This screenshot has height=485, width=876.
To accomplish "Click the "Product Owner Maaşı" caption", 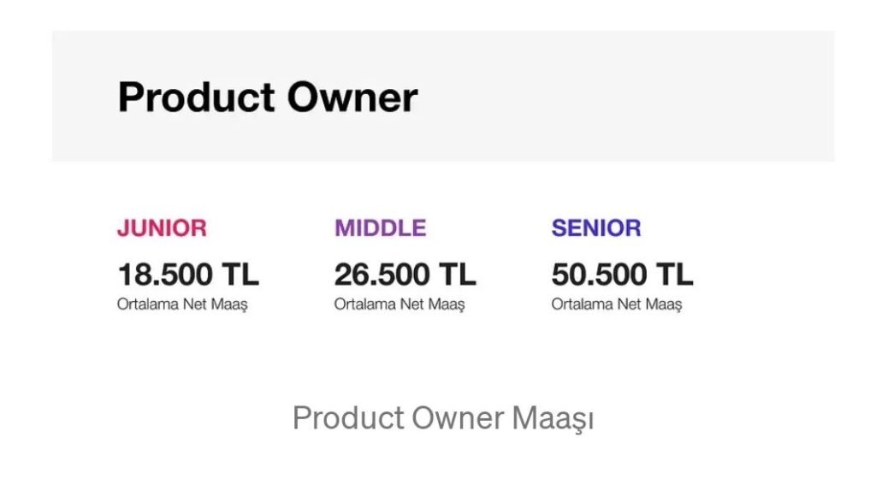I will coord(443,418).
